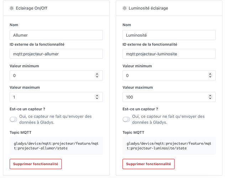The width and height of the screenshot is (226, 178).
Task: Click the stepper on Luminosité's Valeur maximum field
Action: pos(210,97)
